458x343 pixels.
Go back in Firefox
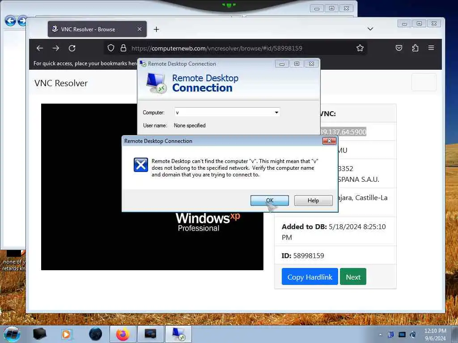point(40,48)
